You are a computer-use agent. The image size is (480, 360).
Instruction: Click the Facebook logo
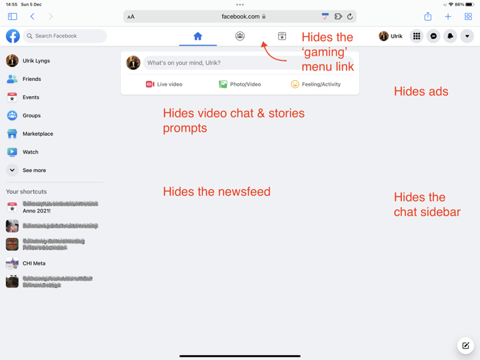pyautogui.click(x=13, y=36)
